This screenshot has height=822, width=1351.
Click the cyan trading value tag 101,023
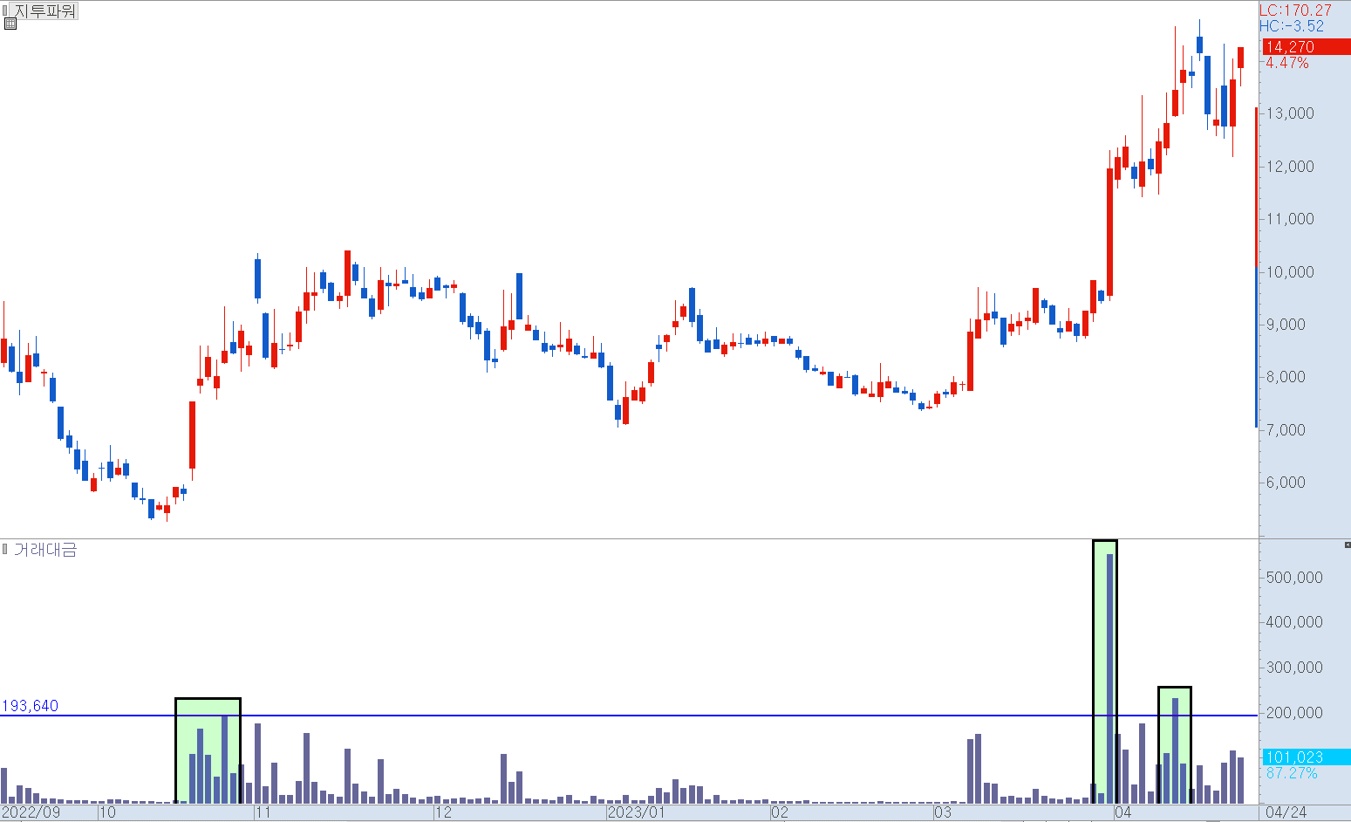point(1306,757)
